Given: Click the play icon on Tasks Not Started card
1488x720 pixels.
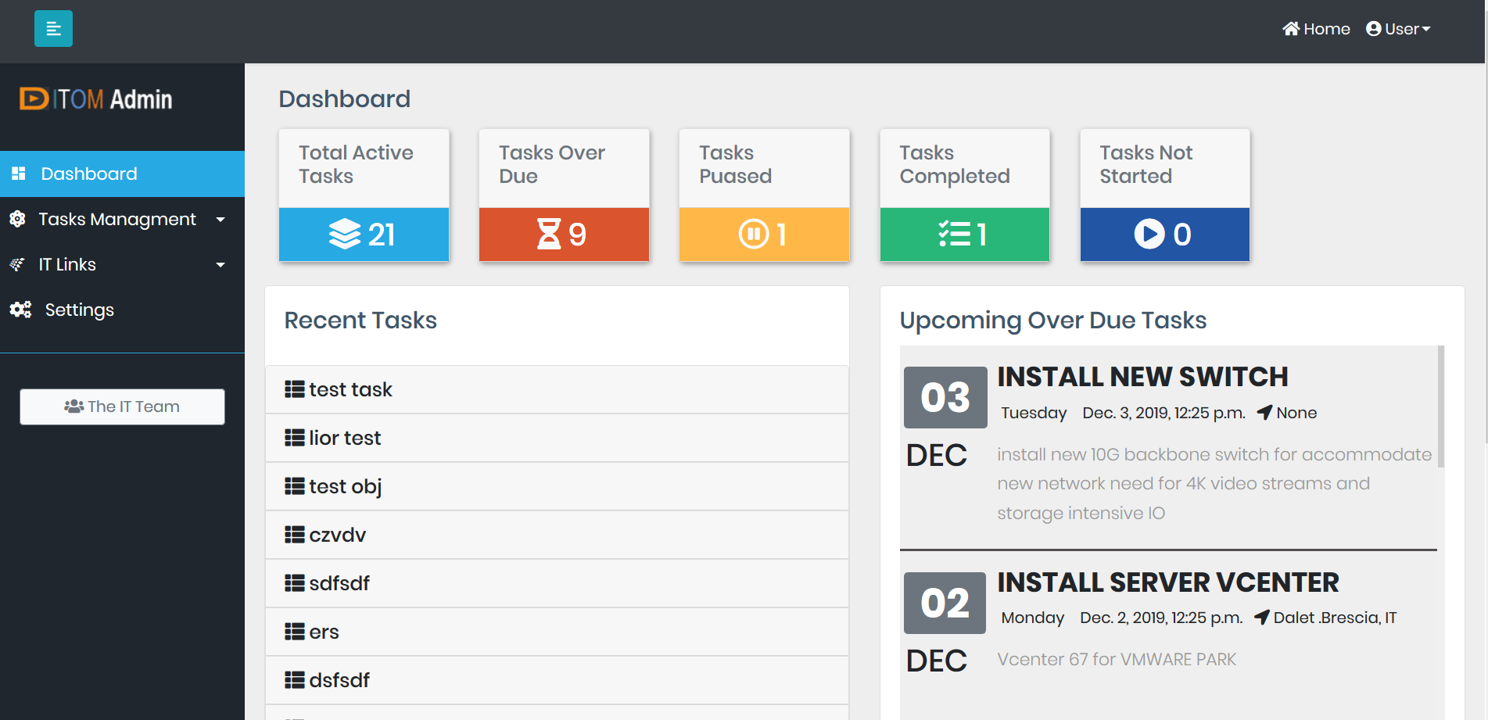Looking at the screenshot, I should [1149, 233].
